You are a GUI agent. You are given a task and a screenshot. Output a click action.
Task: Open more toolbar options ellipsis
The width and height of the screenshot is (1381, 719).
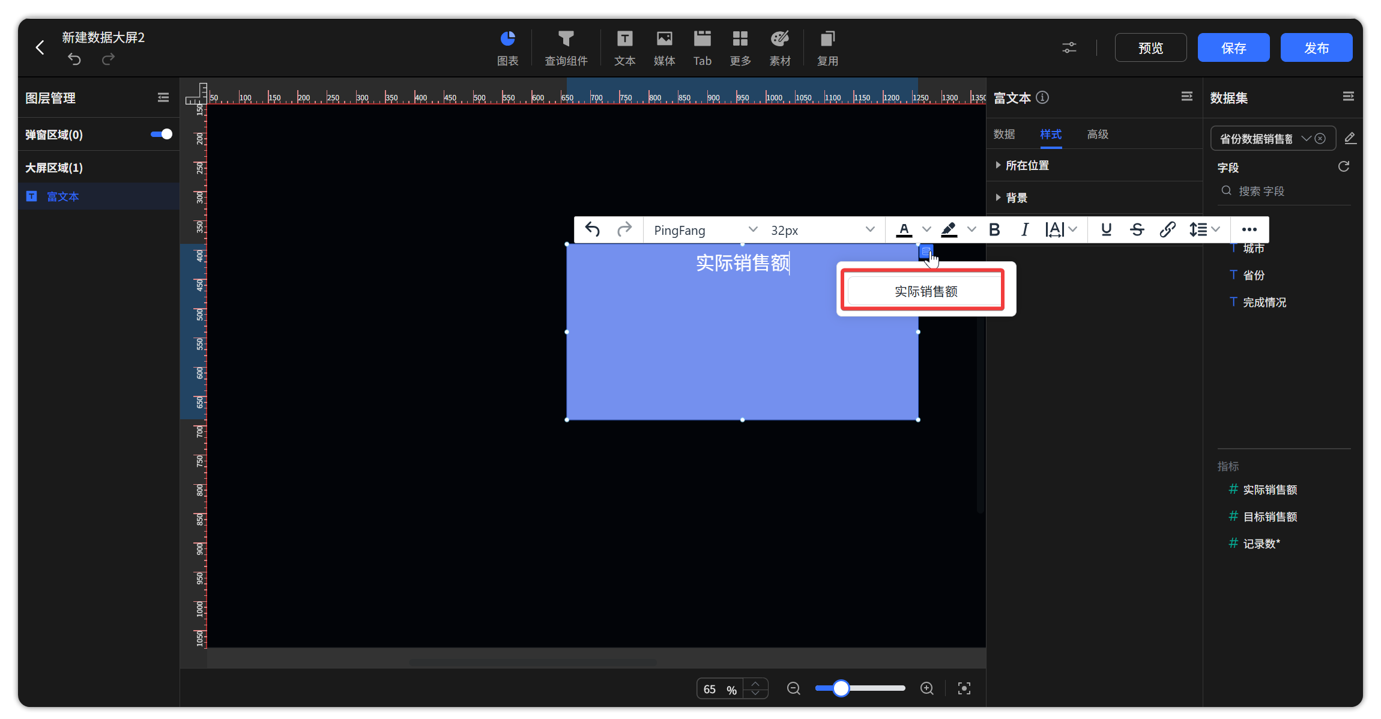(x=1249, y=229)
